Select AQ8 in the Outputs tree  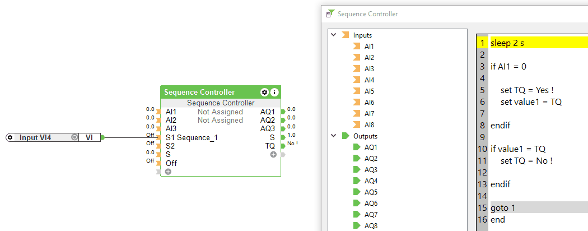[371, 225]
